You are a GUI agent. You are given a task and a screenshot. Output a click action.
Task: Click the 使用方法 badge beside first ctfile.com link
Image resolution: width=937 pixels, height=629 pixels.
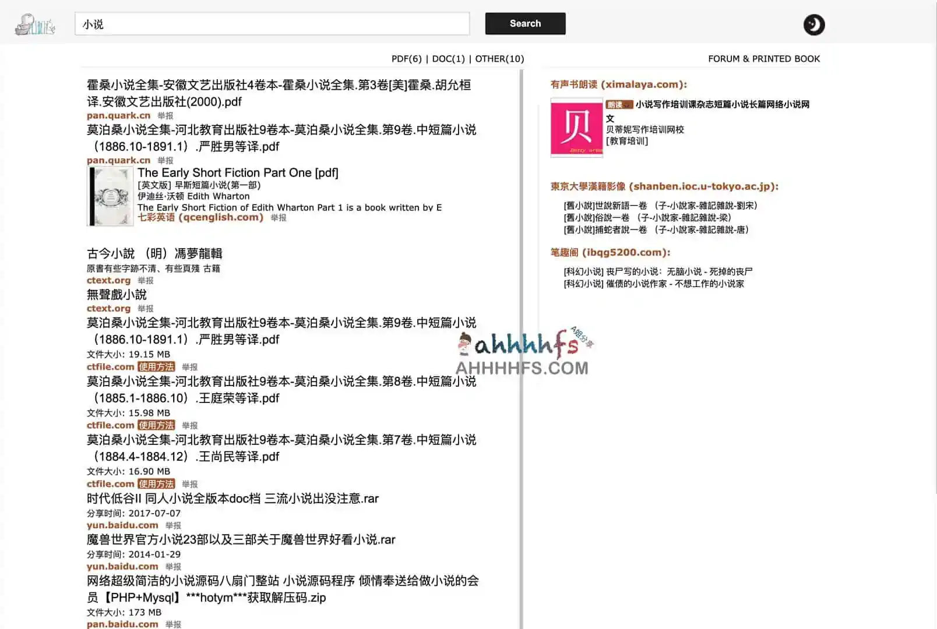pyautogui.click(x=156, y=367)
